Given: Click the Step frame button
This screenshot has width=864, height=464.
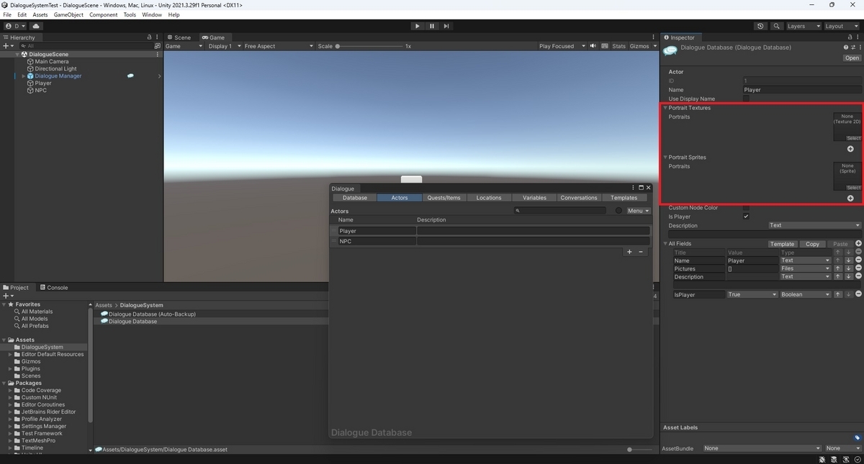Looking at the screenshot, I should (446, 26).
